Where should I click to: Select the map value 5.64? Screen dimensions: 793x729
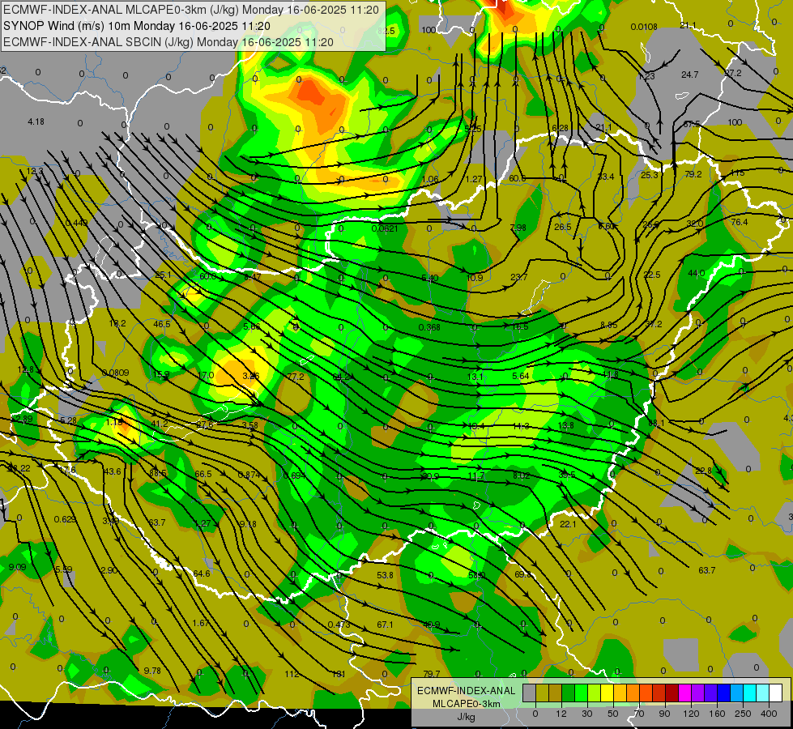520,376
